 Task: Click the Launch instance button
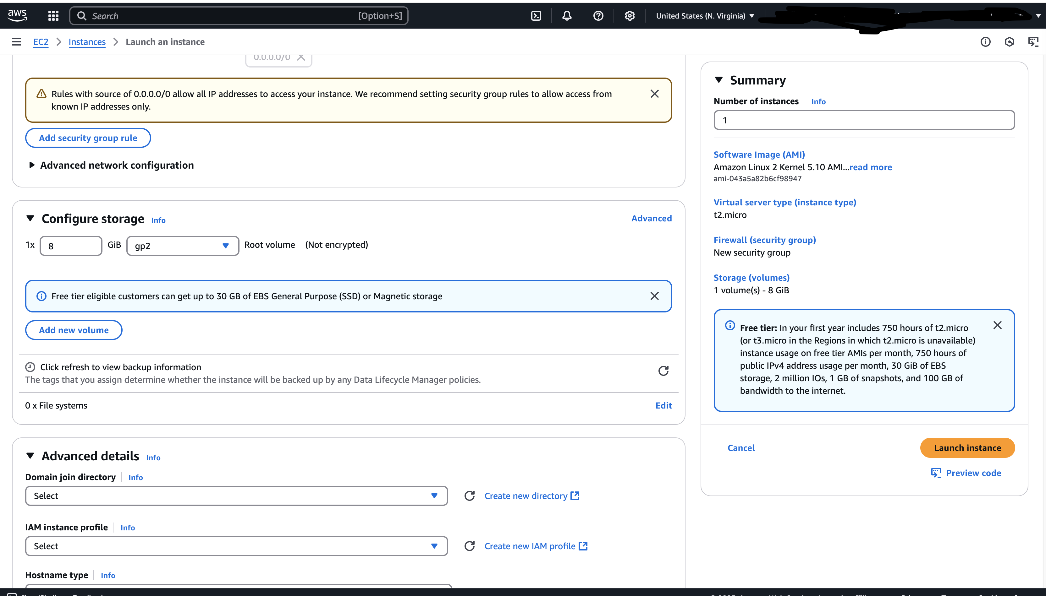(x=967, y=448)
